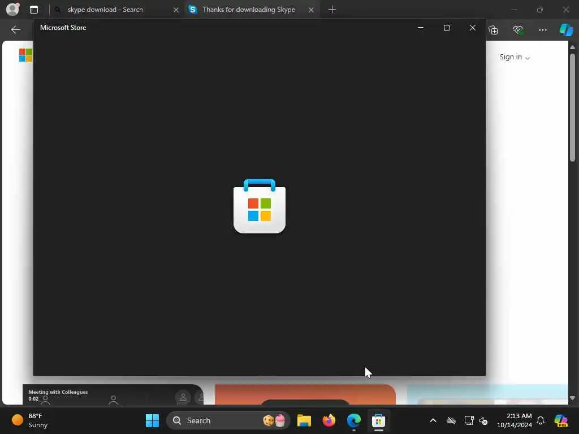Open Browser essentials heart icon
Image resolution: width=579 pixels, height=434 pixels.
tap(518, 30)
